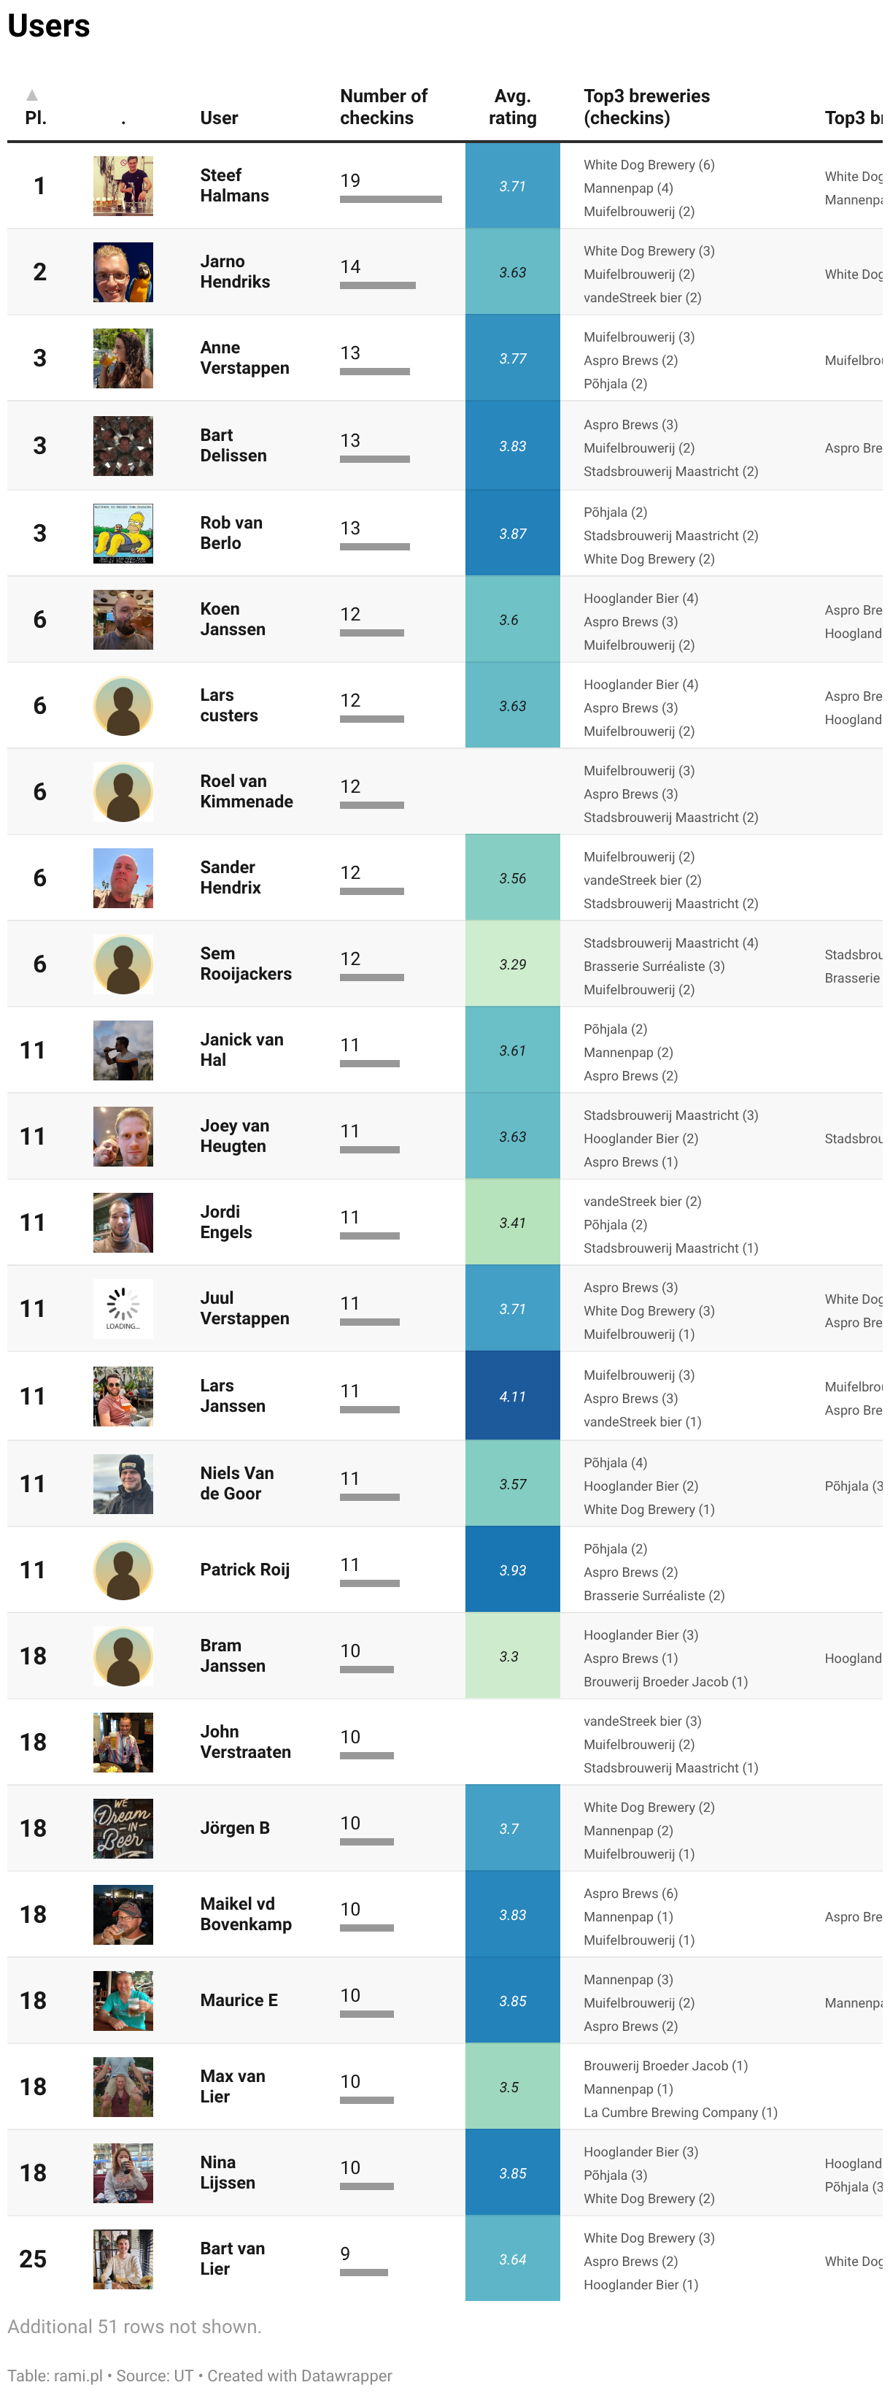Click the sort arrow above Pl. column
Viewport: 890px width, 2393px height.
click(x=31, y=95)
